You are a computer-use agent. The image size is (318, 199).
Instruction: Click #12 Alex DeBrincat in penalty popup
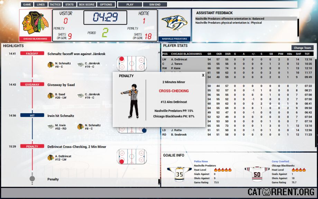(174, 102)
